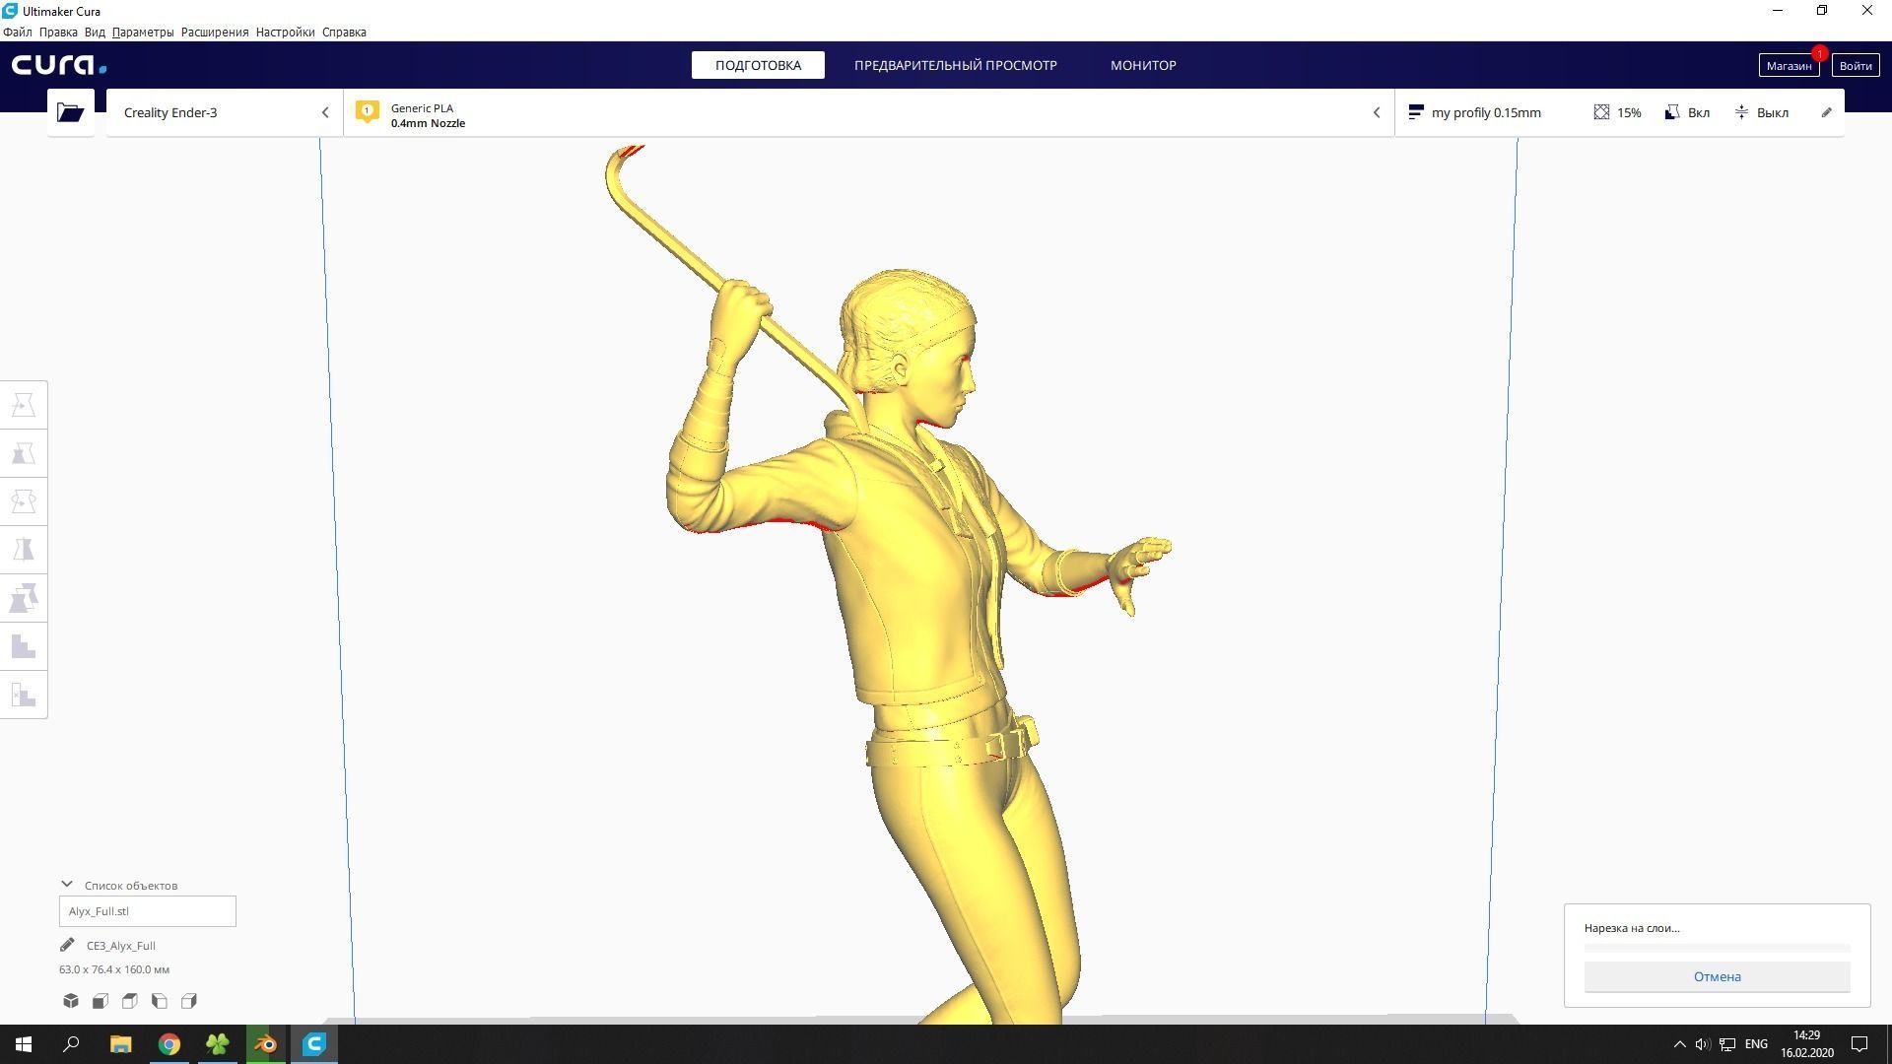Select the Move tool in left toolbar
1892x1064 pixels.
tap(24, 405)
